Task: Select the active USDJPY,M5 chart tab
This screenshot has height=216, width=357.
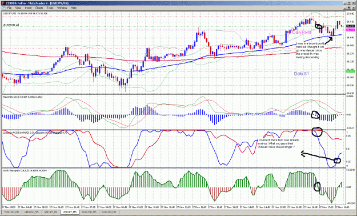Action: coord(70,212)
